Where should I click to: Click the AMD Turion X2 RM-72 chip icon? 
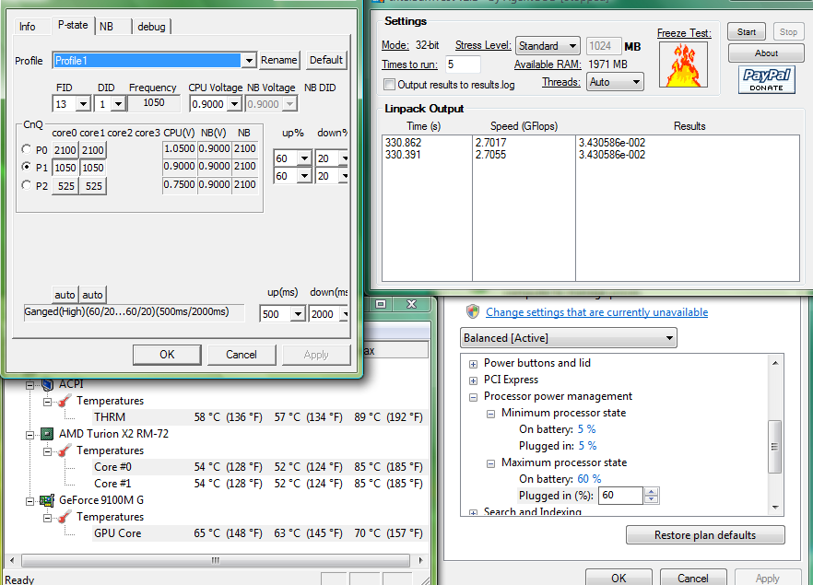point(47,434)
